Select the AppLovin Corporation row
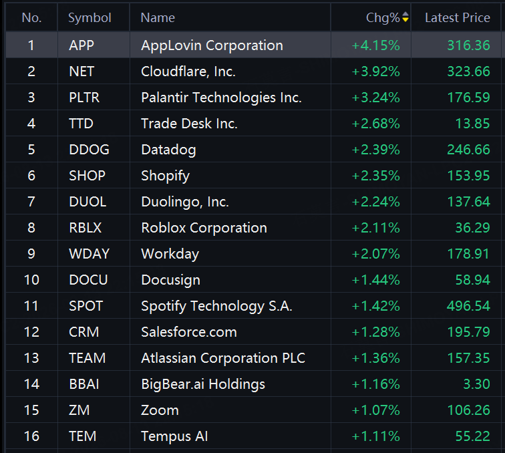This screenshot has height=453, width=505. pyautogui.click(x=253, y=45)
